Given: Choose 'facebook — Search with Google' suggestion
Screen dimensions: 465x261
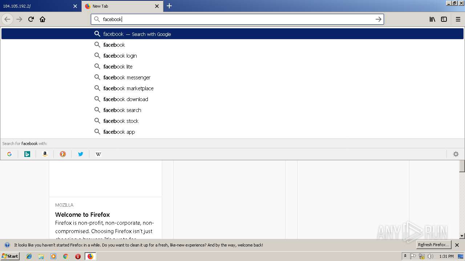Looking at the screenshot, I should [232, 34].
